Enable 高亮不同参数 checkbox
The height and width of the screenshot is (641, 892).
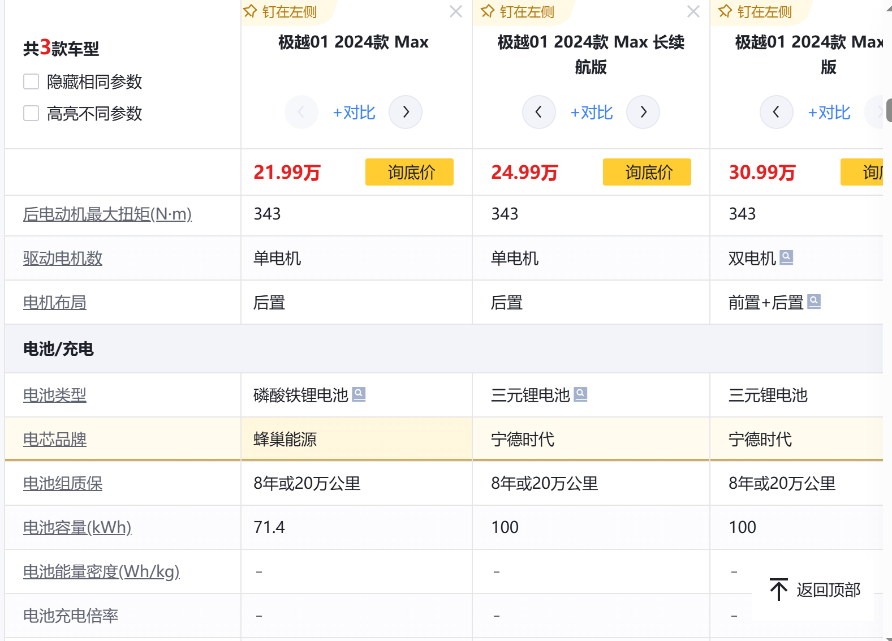coord(31,113)
